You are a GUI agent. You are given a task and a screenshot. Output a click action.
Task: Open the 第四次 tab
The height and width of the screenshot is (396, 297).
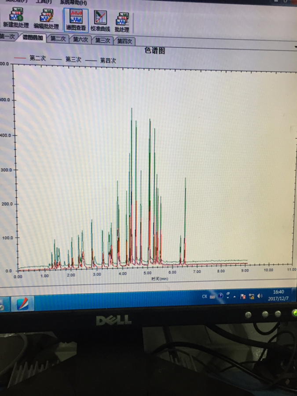point(125,41)
